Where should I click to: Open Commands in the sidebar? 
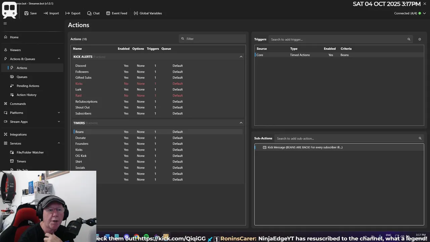[32, 104]
